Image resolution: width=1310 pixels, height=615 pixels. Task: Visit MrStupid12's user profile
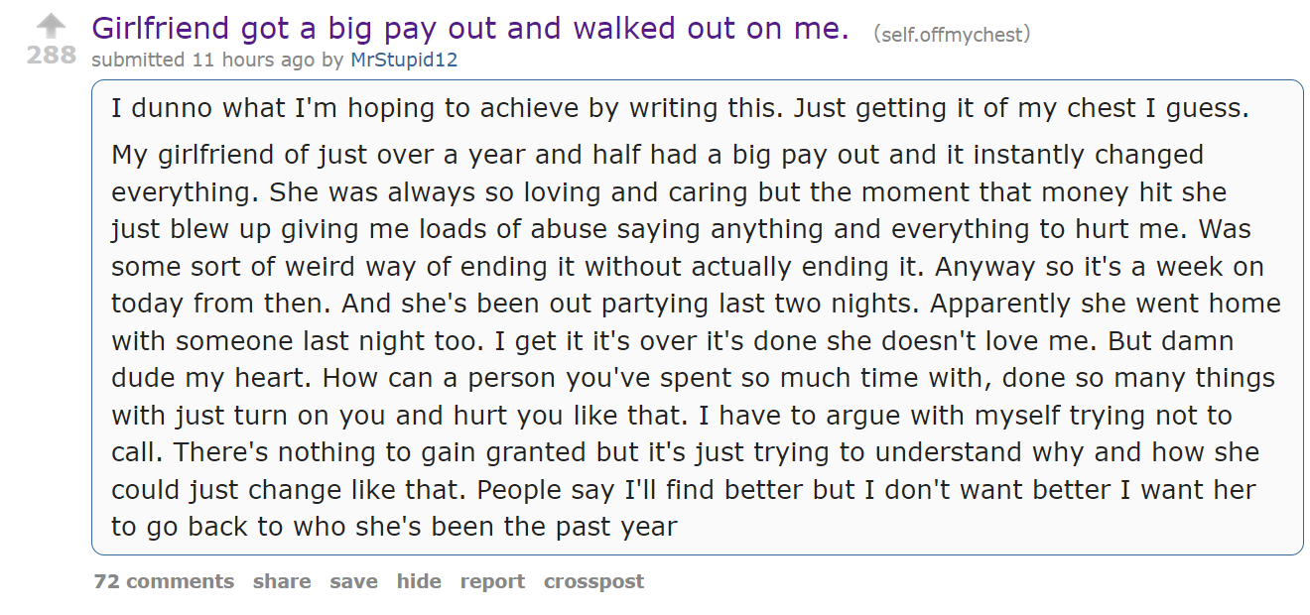pos(404,60)
